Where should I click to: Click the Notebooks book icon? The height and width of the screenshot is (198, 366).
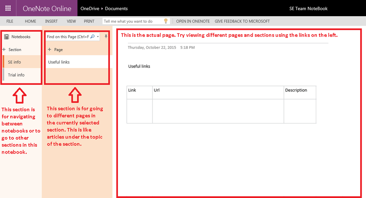(7, 37)
